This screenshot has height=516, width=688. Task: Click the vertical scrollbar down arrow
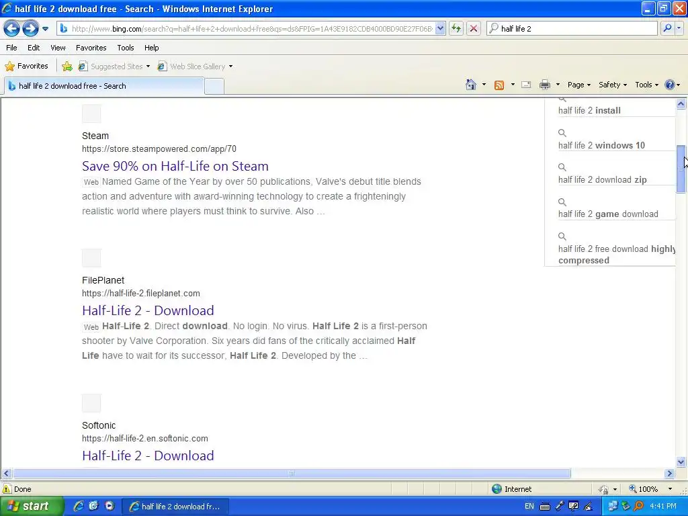click(x=681, y=462)
